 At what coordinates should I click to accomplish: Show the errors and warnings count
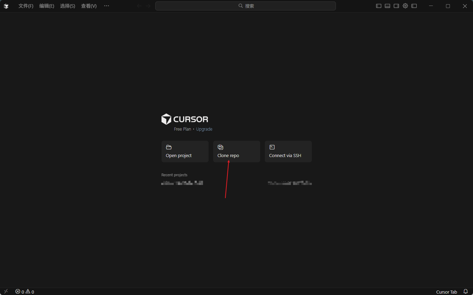tap(25, 292)
